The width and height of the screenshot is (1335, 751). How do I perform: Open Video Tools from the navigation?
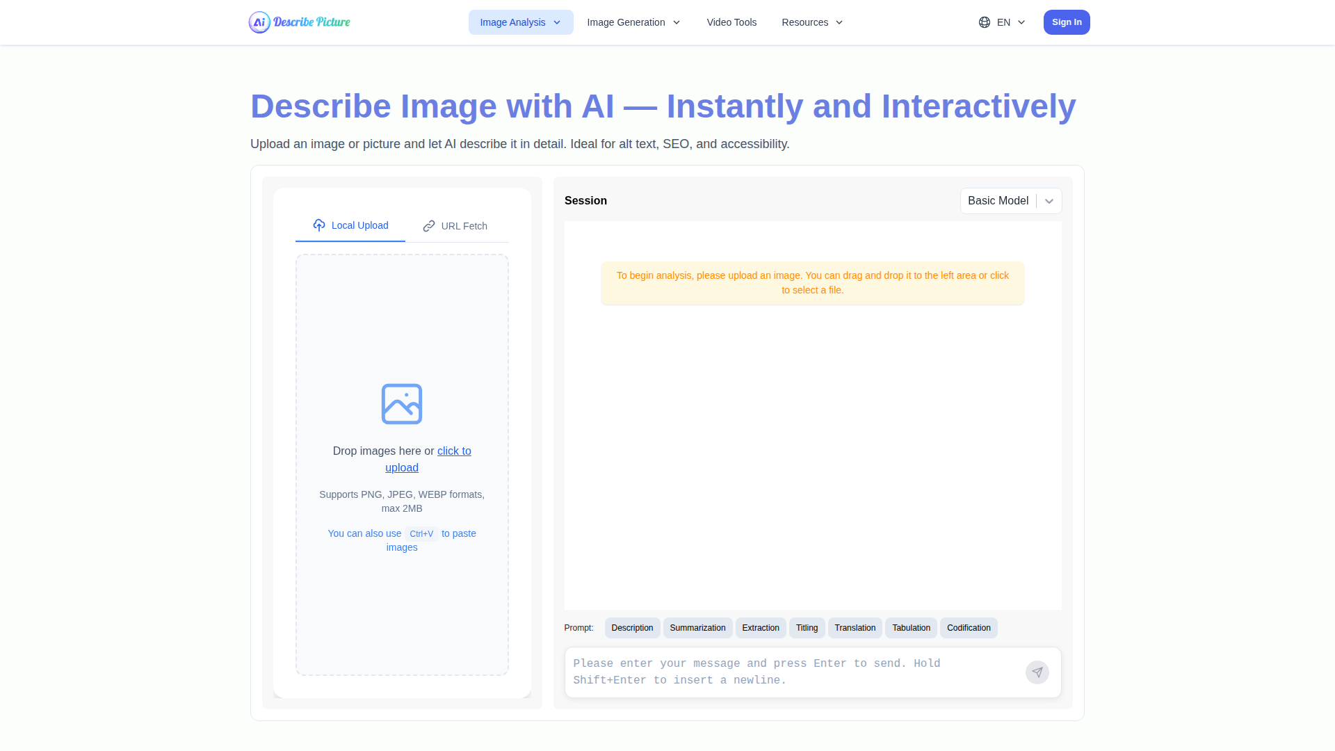coord(731,22)
